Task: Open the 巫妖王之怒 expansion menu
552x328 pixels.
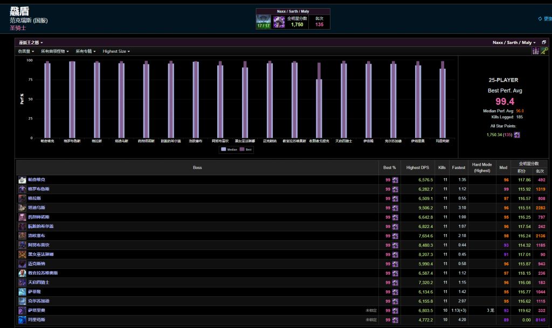Action: point(31,42)
